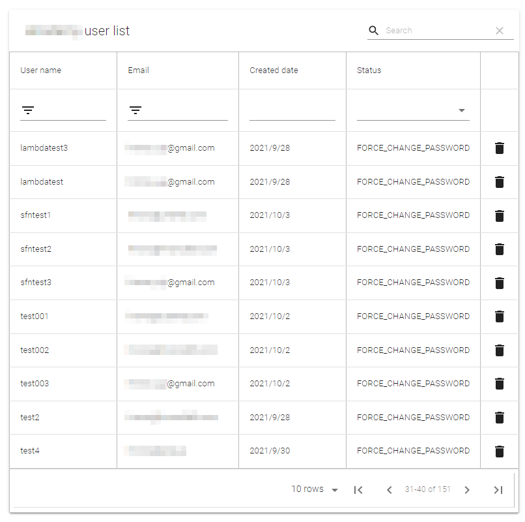The height and width of the screenshot is (522, 525).
Task: Remove user test4 with trash icon
Action: pyautogui.click(x=500, y=451)
